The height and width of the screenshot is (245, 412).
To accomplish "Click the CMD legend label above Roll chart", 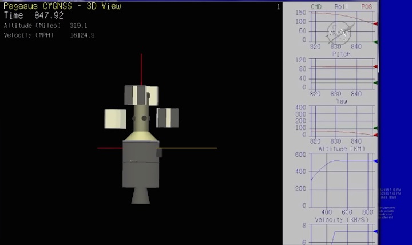I will 316,6.
